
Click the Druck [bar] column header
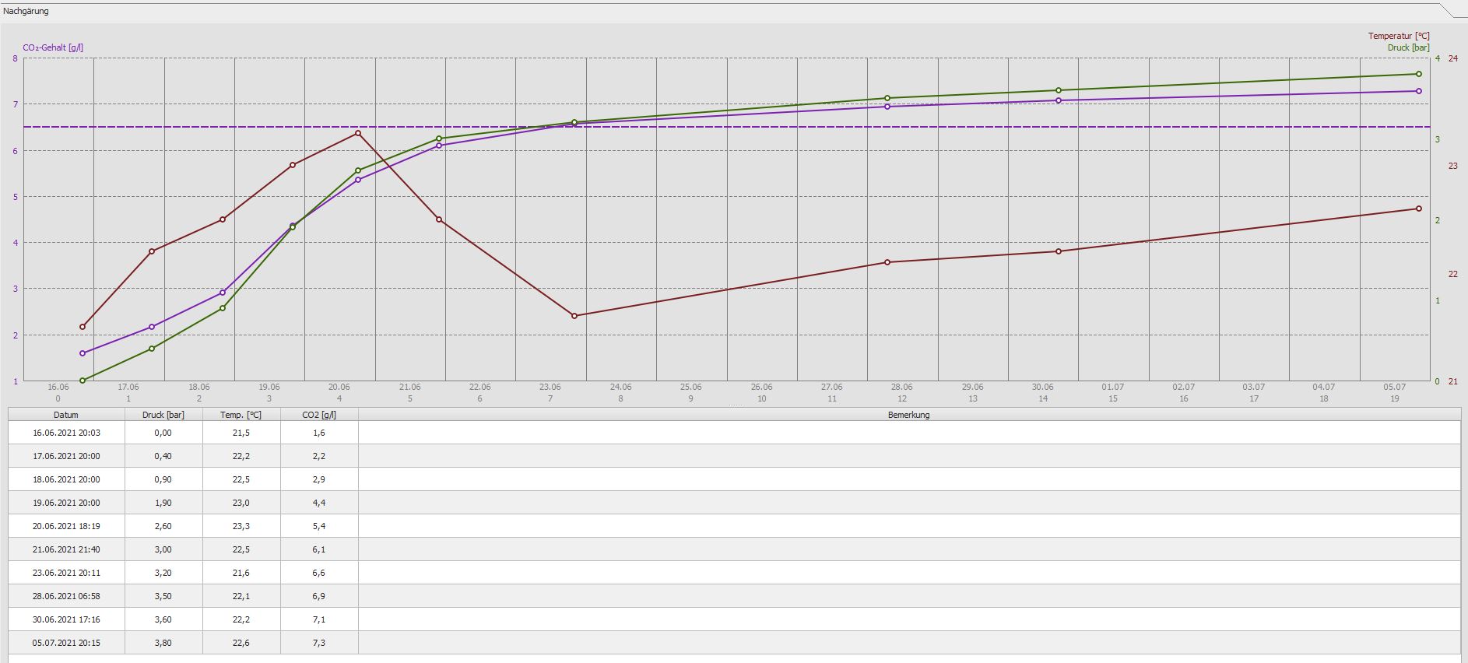pyautogui.click(x=163, y=415)
